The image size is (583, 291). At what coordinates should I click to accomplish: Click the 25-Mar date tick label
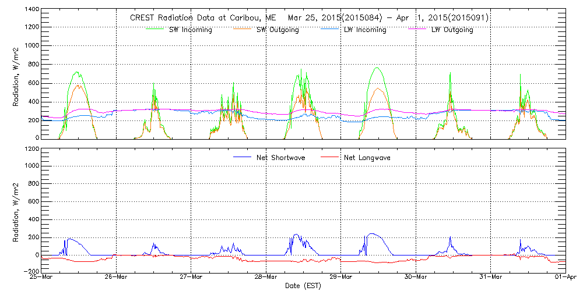[x=41, y=278]
